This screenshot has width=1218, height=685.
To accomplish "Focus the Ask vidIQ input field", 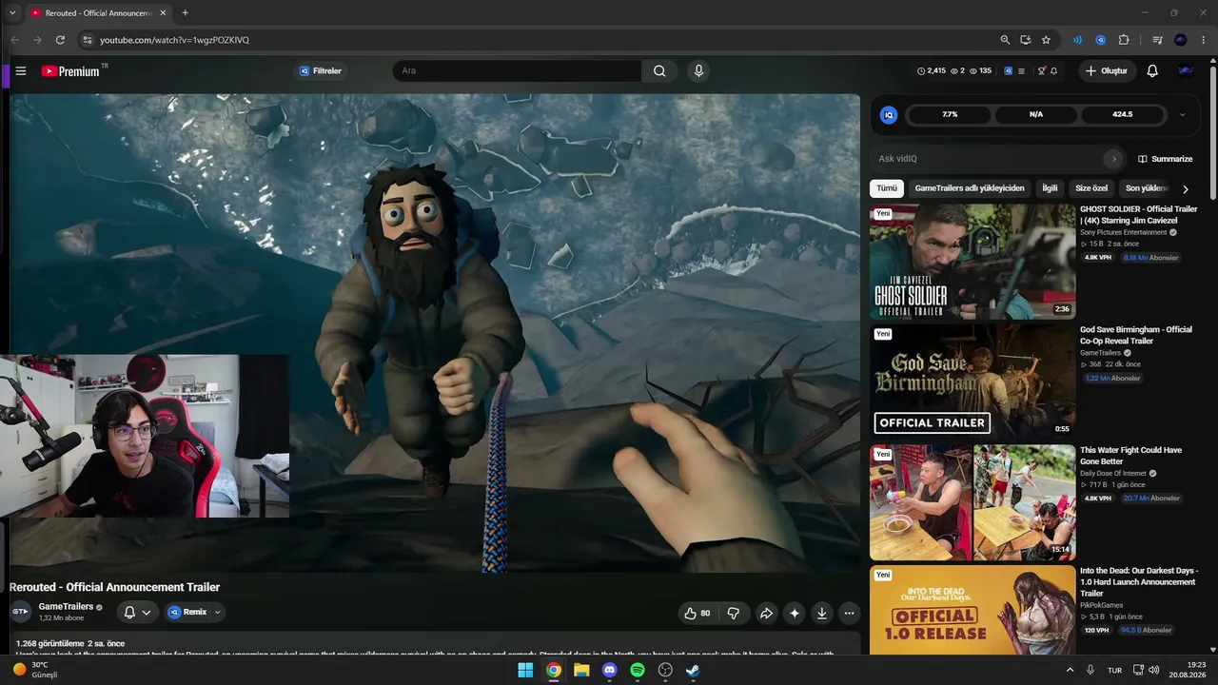I will click(990, 159).
